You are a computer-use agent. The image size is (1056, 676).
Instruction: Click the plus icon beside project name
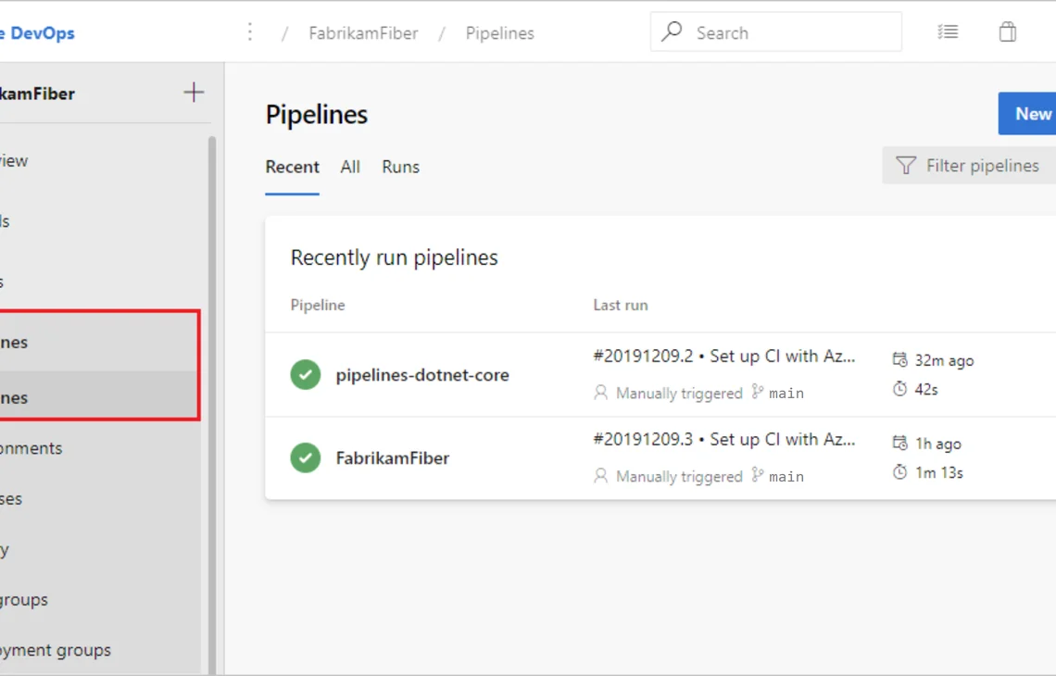click(194, 93)
